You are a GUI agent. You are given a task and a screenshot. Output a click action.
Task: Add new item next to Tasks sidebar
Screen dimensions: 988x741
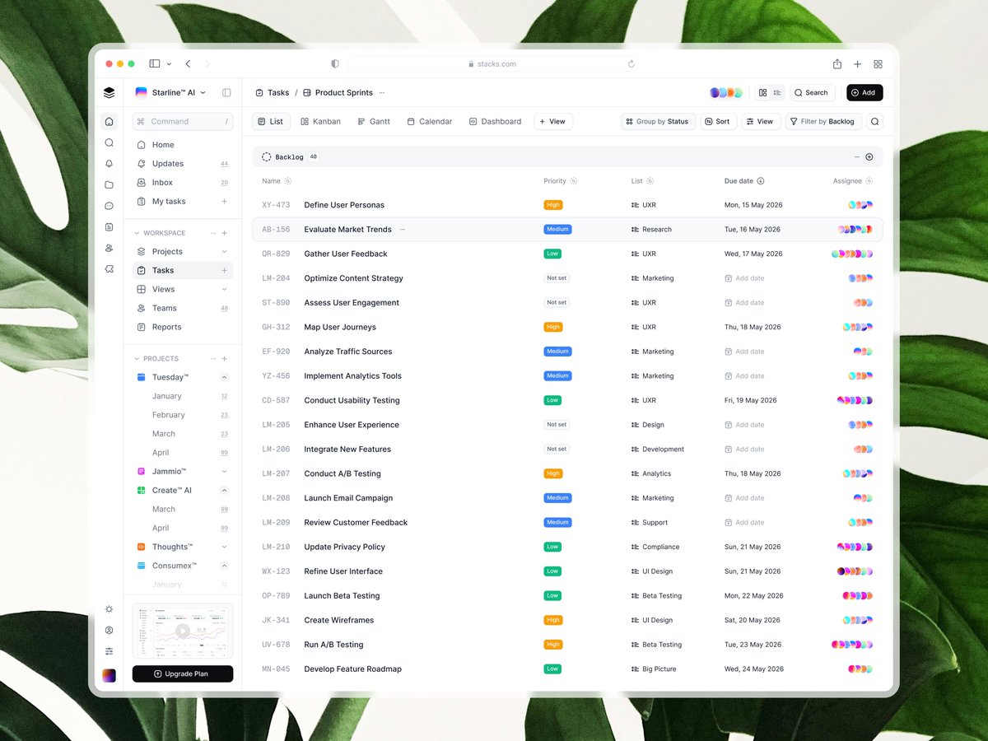pos(224,270)
